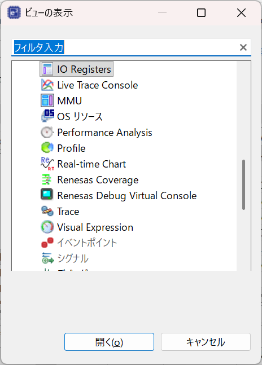
Task: Click the Live Trace Console icon
Action: (47, 85)
